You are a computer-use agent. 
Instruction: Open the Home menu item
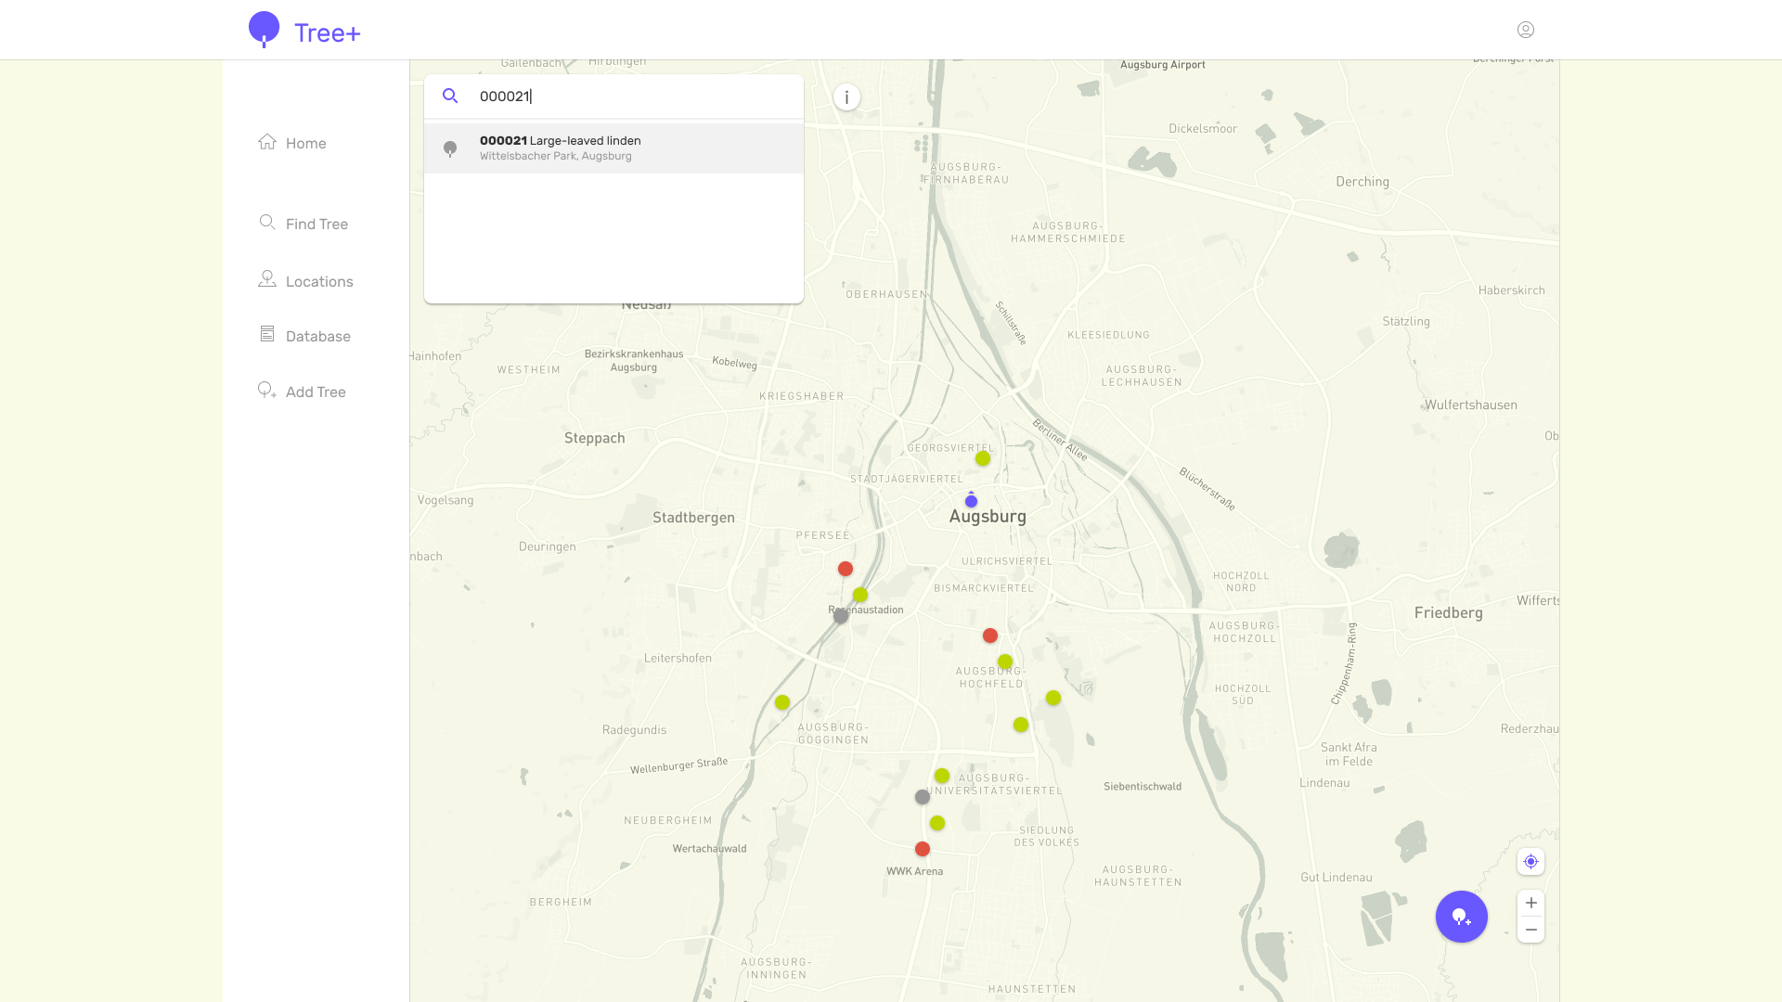[292, 143]
